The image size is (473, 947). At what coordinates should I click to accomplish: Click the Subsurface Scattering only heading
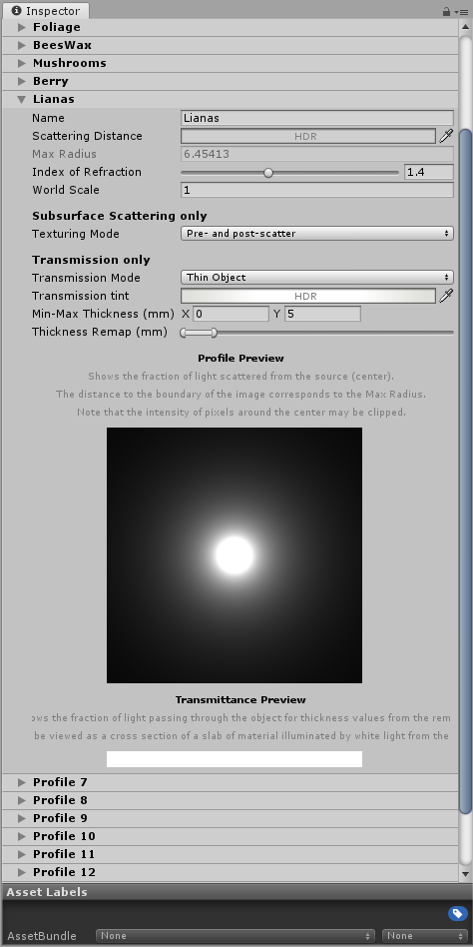120,216
